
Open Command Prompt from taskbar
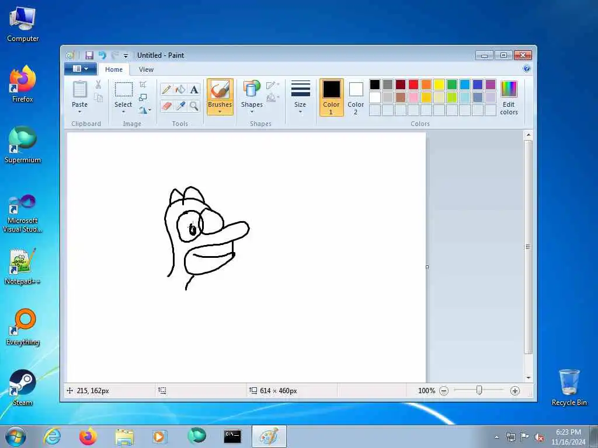click(232, 436)
